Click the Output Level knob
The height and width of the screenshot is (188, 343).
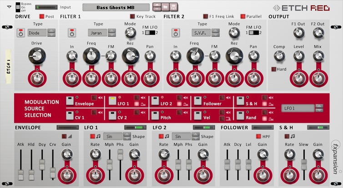[299, 56]
